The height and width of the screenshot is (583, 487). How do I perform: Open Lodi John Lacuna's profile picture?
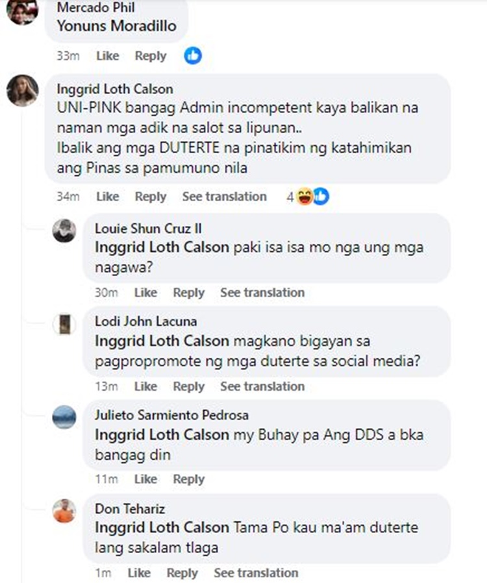point(64,324)
